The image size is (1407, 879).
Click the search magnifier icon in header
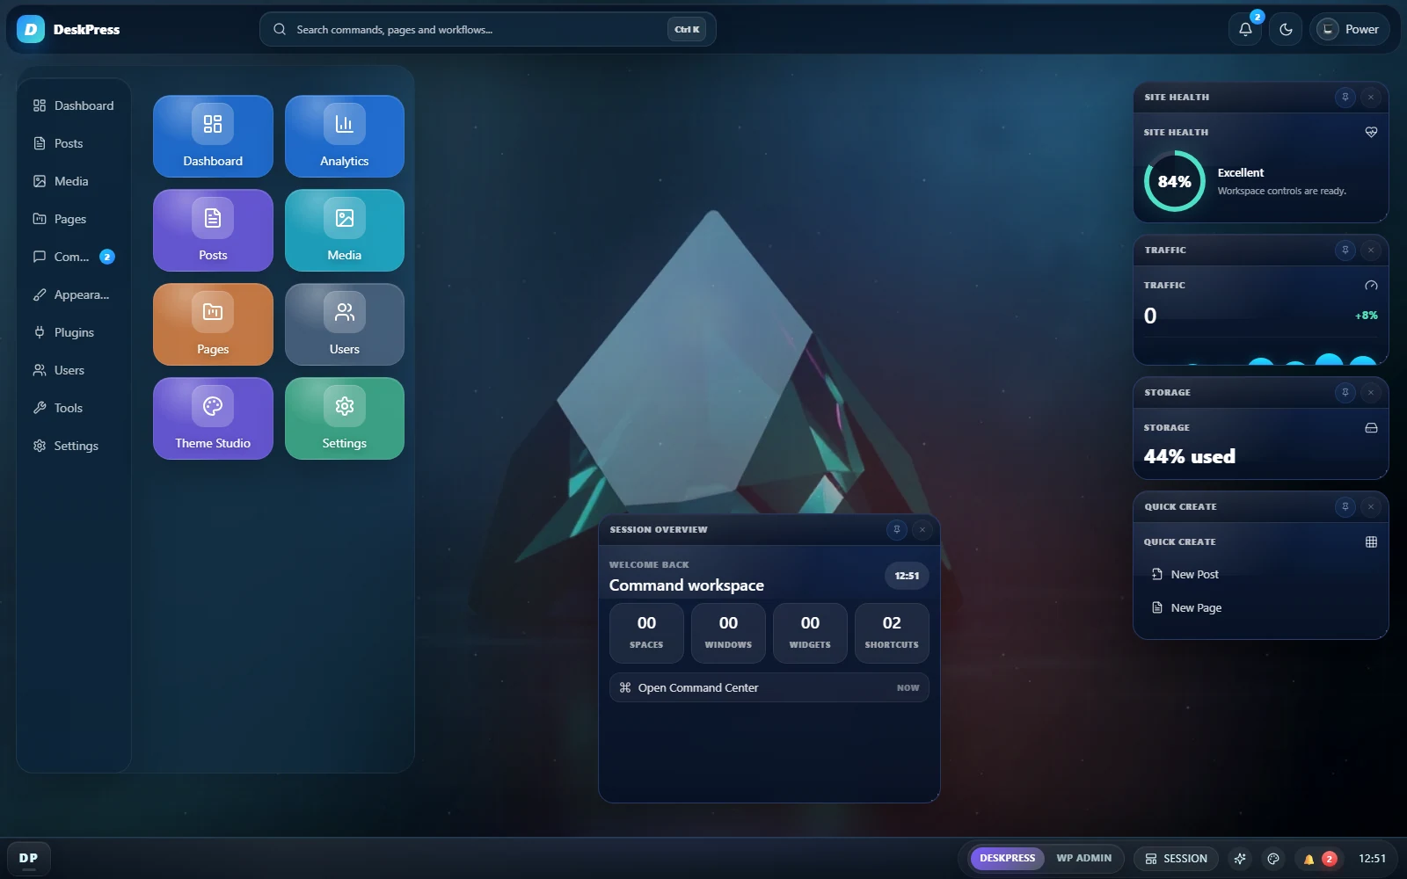280,29
